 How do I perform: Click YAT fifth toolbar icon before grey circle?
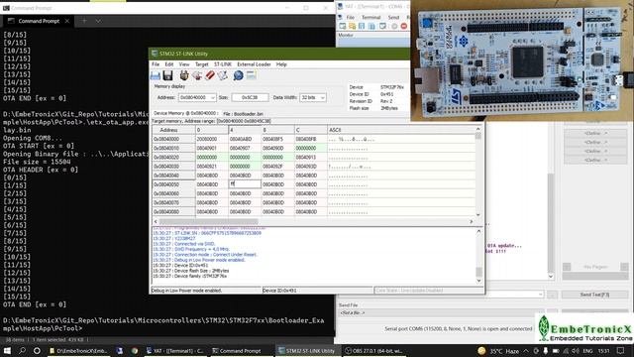pos(382,27)
